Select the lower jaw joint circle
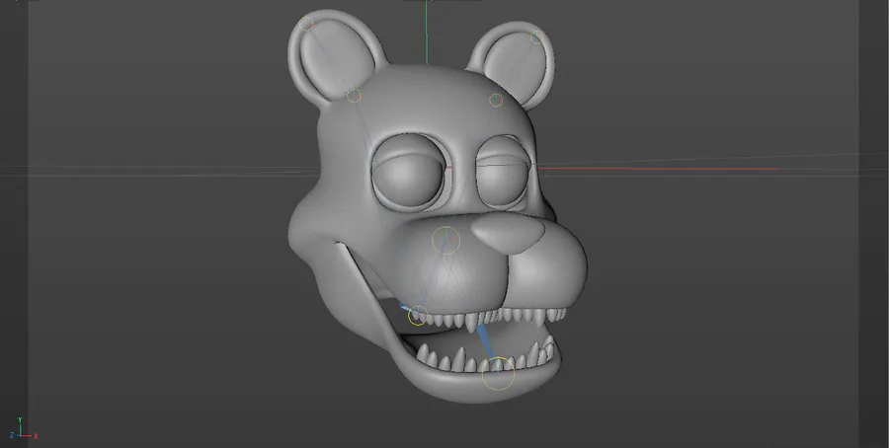This screenshot has width=889, height=448. tap(499, 373)
